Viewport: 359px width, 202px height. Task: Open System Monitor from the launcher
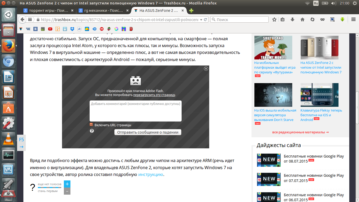point(8,154)
